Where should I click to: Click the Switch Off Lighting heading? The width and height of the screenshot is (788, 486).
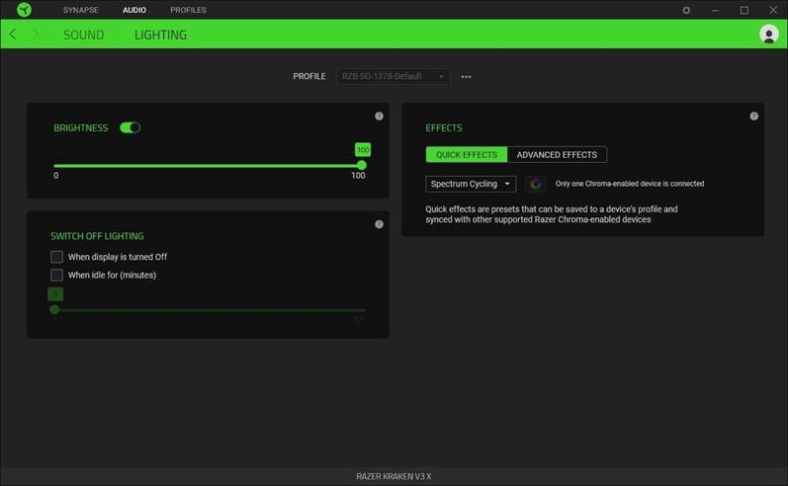(x=97, y=236)
